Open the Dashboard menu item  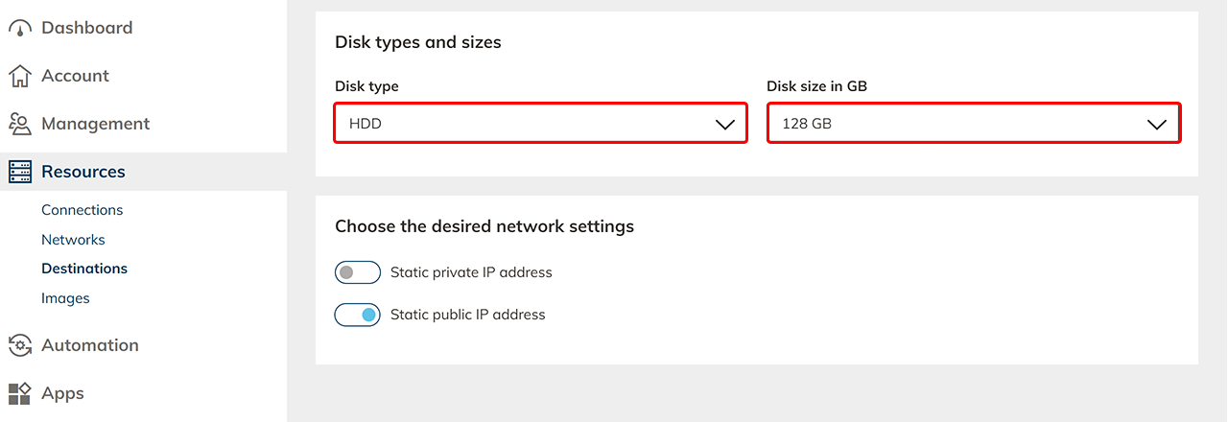[x=86, y=28]
